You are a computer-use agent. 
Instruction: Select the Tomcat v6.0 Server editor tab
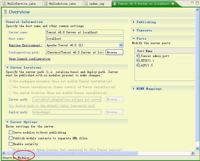(143, 4)
